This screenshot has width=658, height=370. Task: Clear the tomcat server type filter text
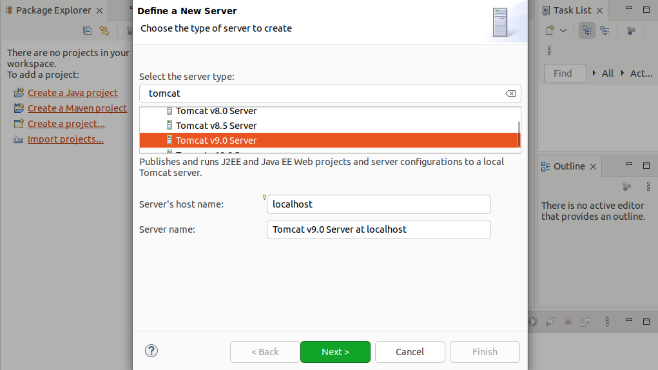coord(510,93)
